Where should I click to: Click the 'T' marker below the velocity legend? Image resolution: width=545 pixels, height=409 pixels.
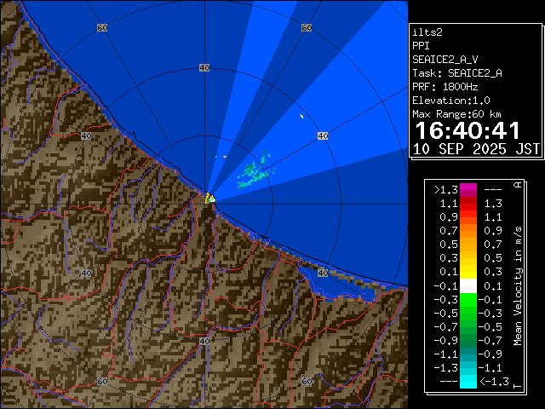point(517,383)
